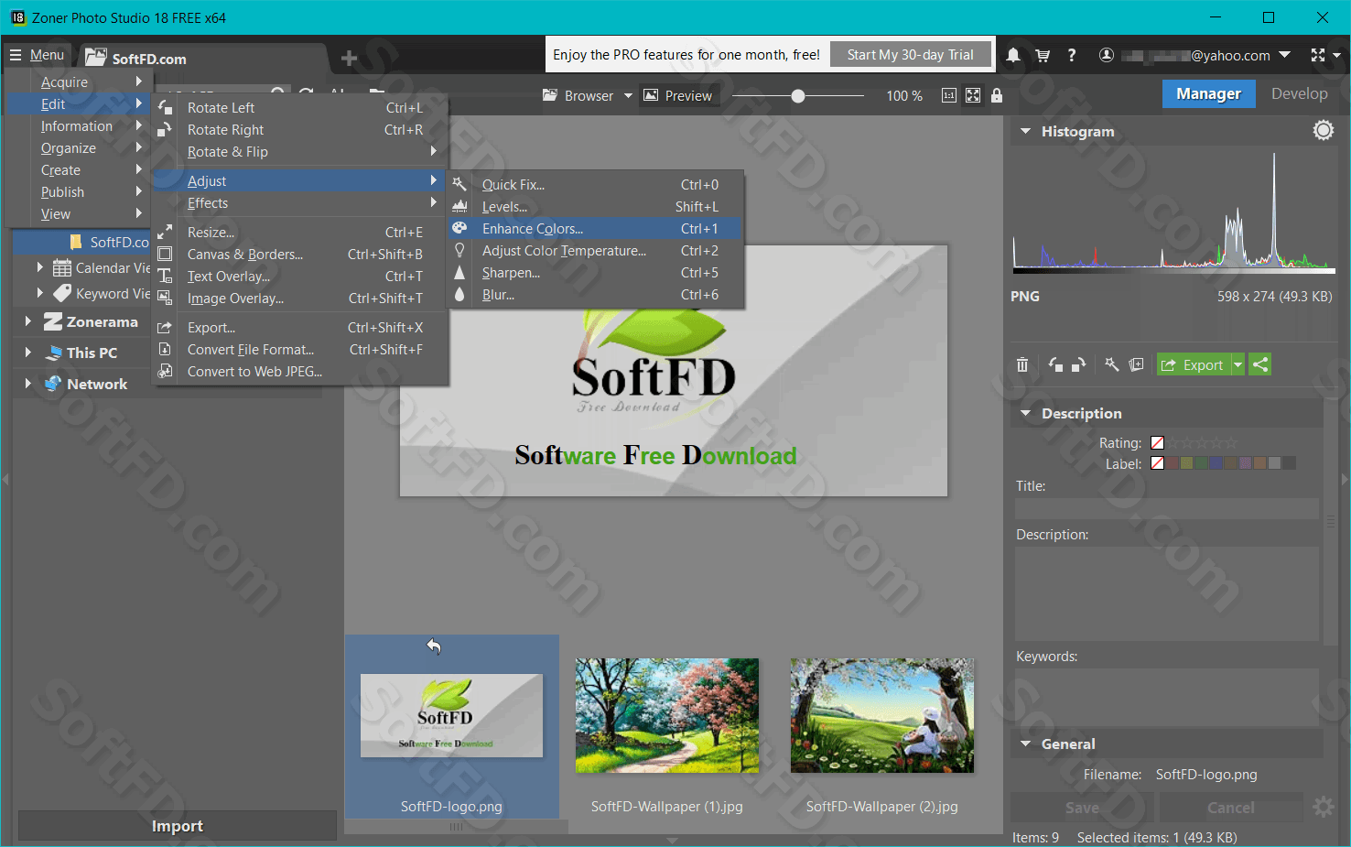The height and width of the screenshot is (847, 1351).
Task: Collapse the Histogram panel
Action: (x=1026, y=131)
